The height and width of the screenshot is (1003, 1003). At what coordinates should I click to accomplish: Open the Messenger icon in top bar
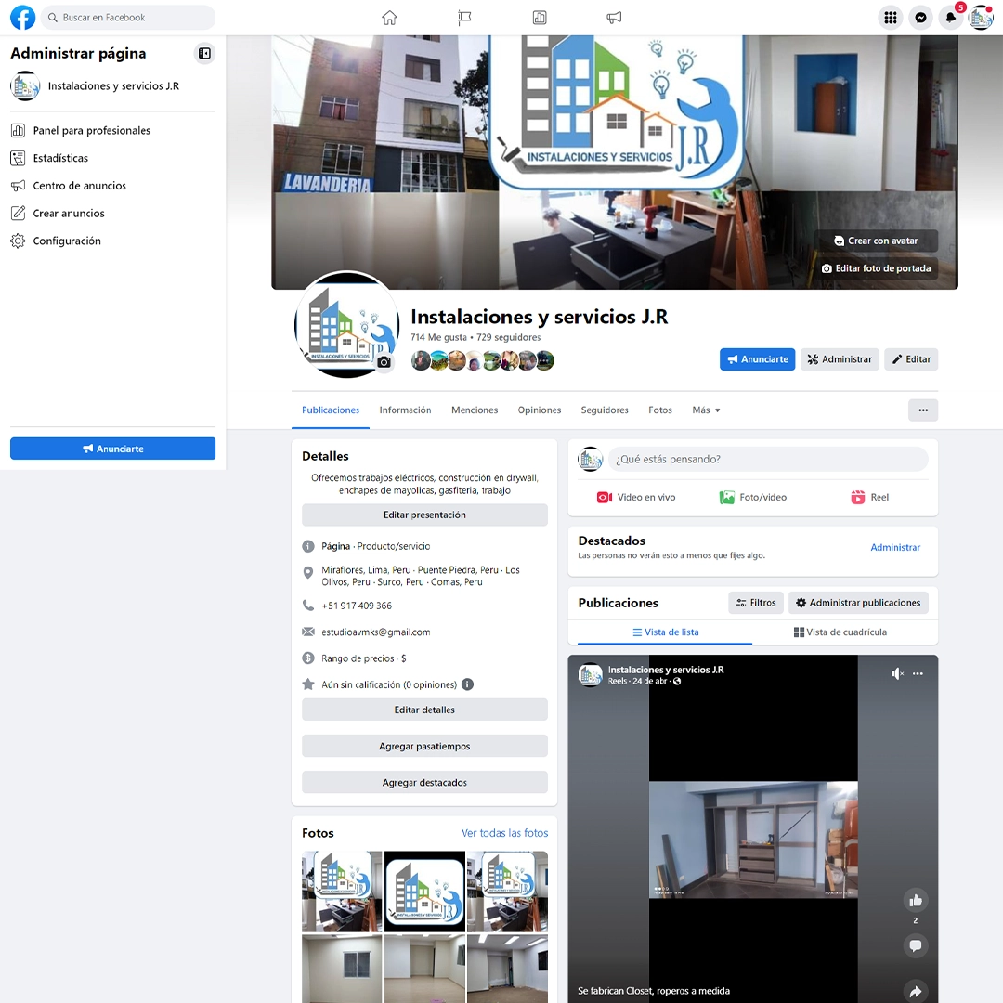[920, 18]
